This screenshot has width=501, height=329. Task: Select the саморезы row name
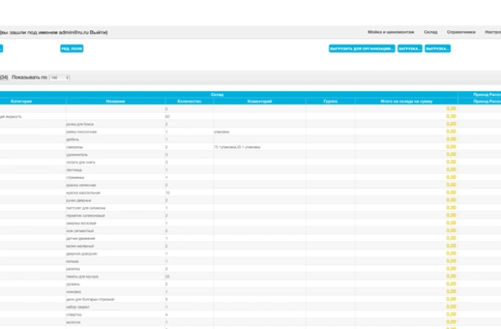click(x=75, y=147)
